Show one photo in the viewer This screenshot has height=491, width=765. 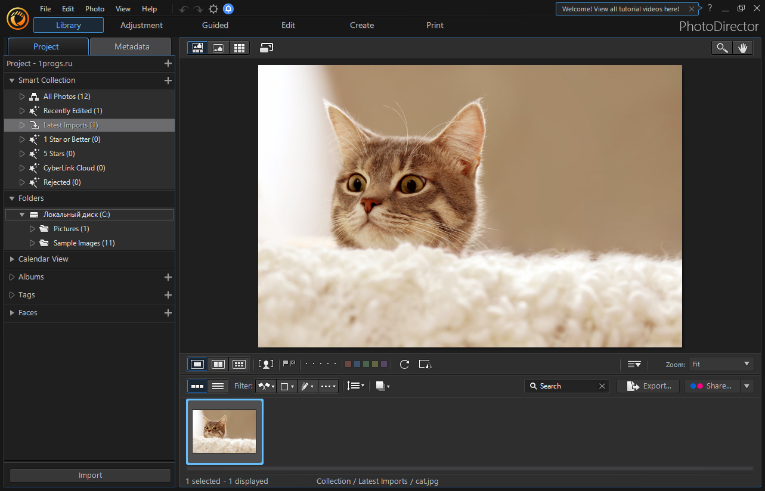(198, 364)
